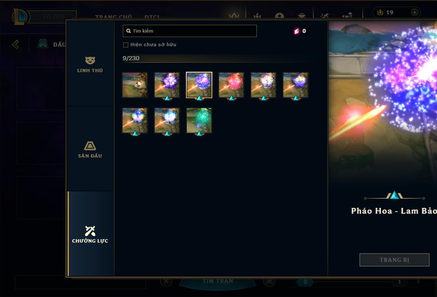The width and height of the screenshot is (437, 297).
Task: Select the highlighted blue-pink firework thumbnail
Action: click(199, 85)
